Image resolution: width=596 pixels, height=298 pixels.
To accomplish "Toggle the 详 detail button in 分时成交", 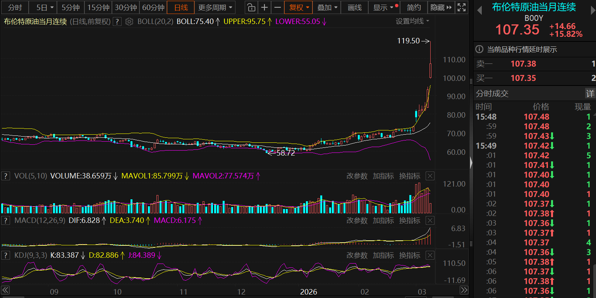I will pyautogui.click(x=590, y=93).
